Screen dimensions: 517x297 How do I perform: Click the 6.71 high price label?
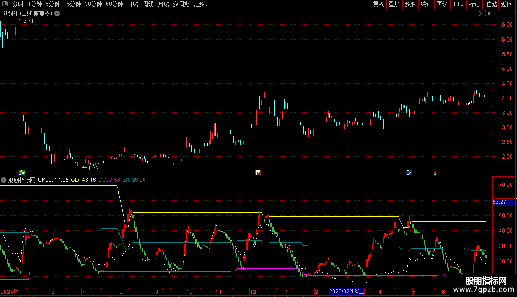(28, 21)
